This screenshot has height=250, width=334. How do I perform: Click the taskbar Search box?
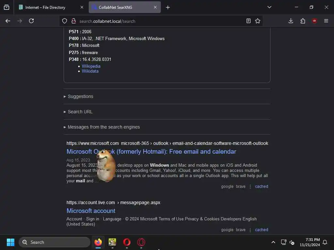pos(54,242)
